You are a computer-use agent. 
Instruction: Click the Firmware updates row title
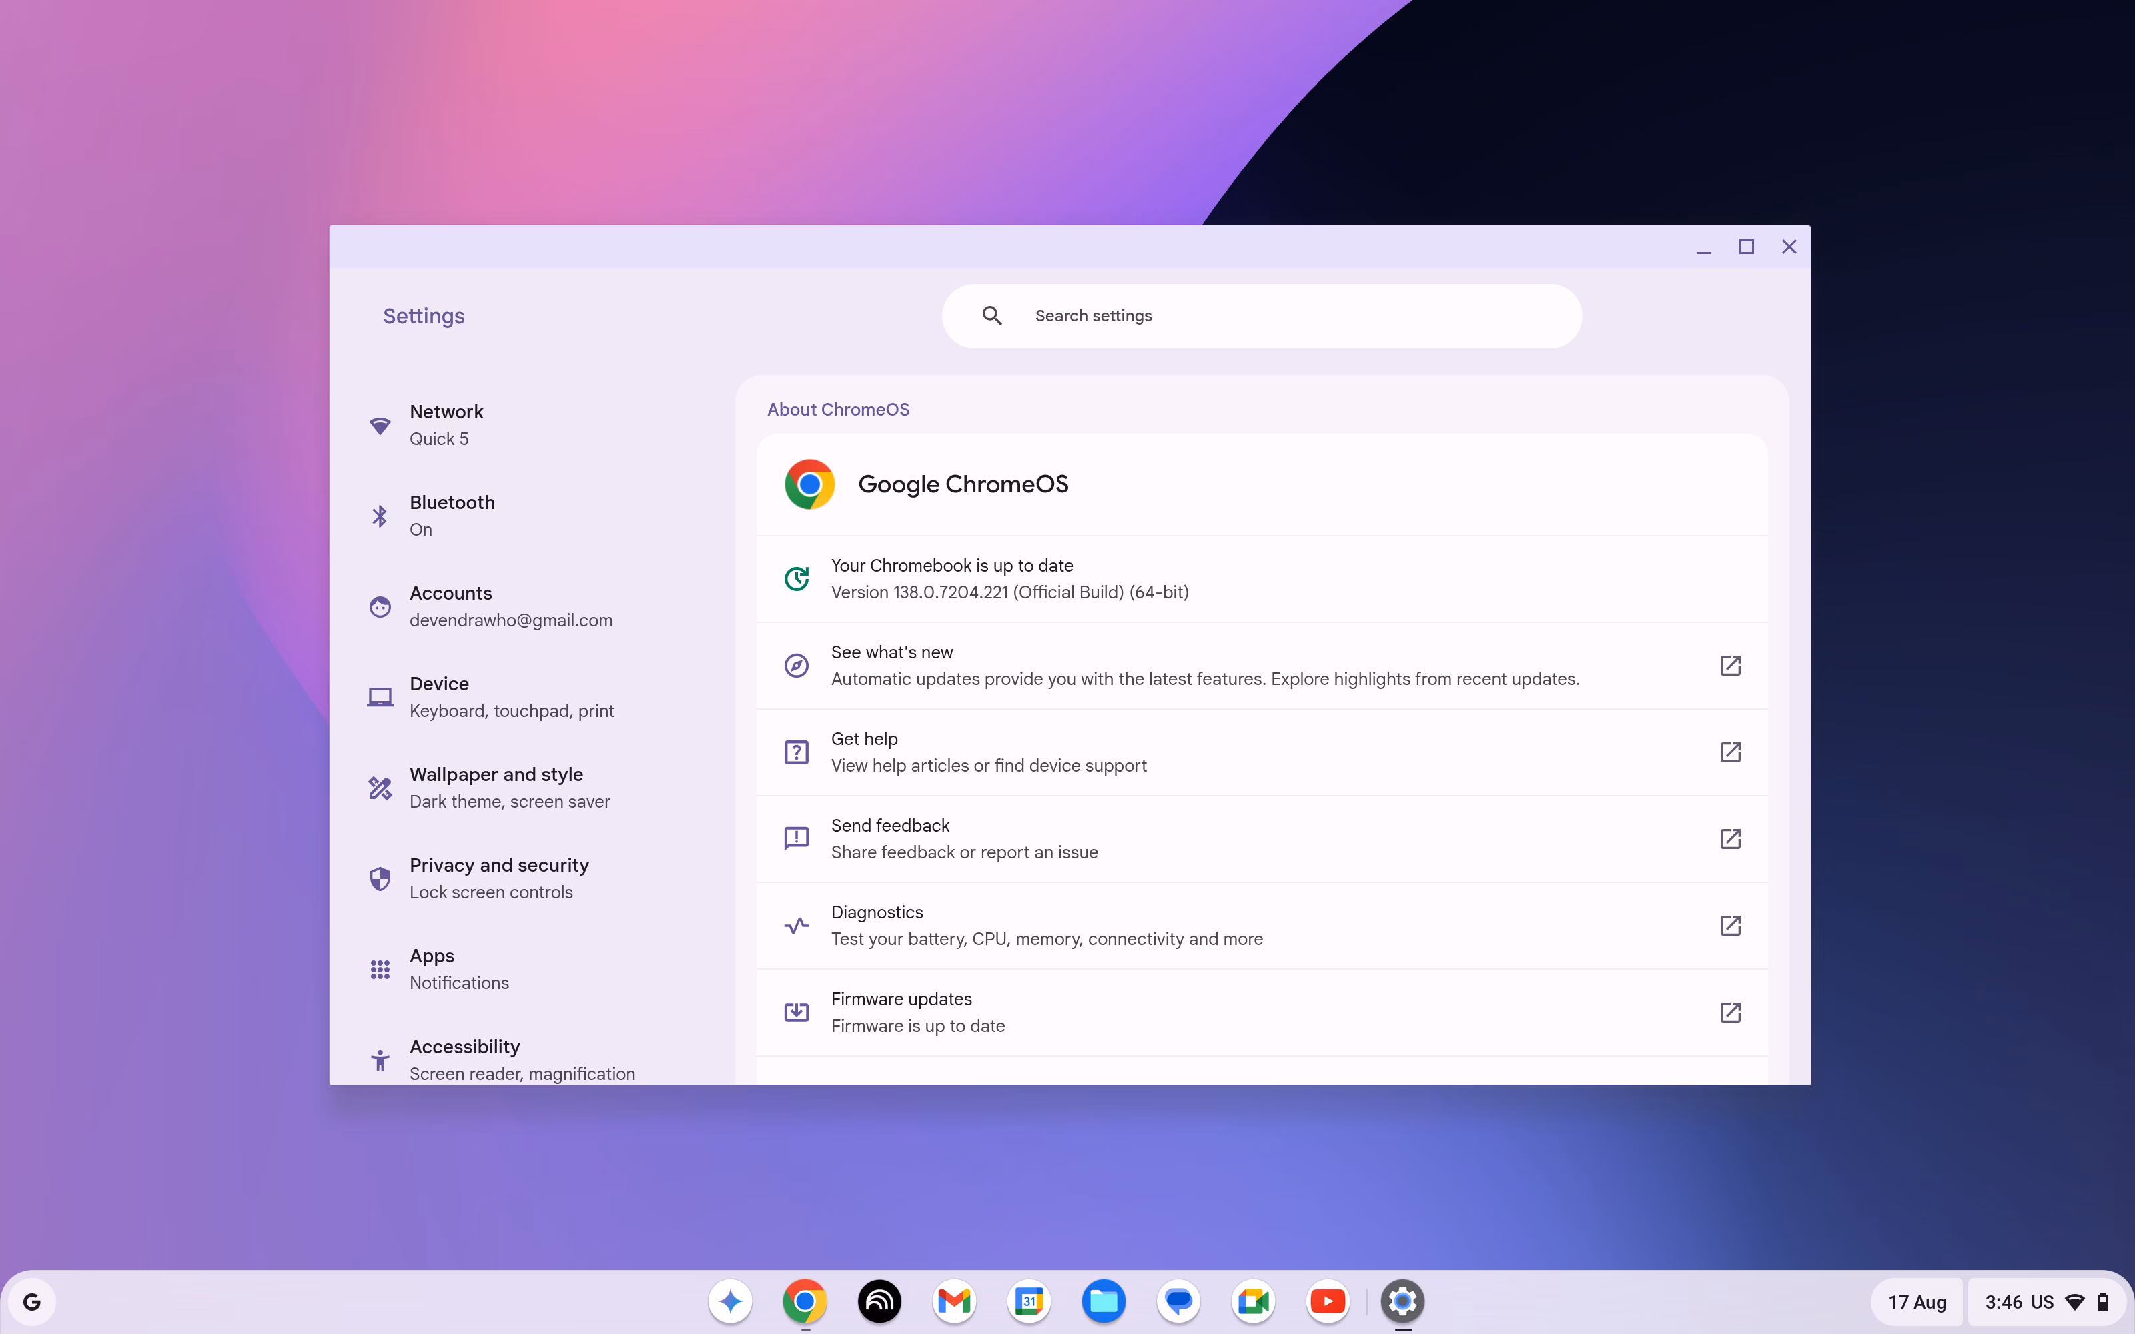901,998
